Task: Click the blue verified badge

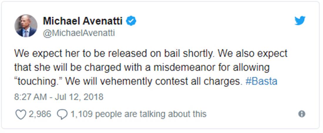Action: [131, 21]
